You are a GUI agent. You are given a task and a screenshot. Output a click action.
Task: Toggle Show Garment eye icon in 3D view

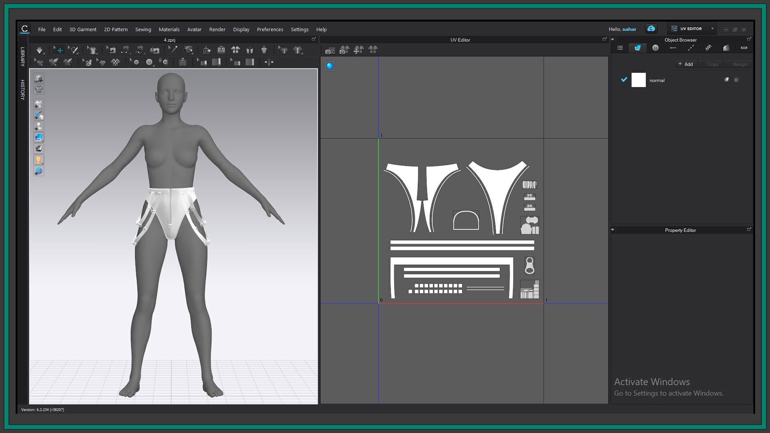(38, 104)
